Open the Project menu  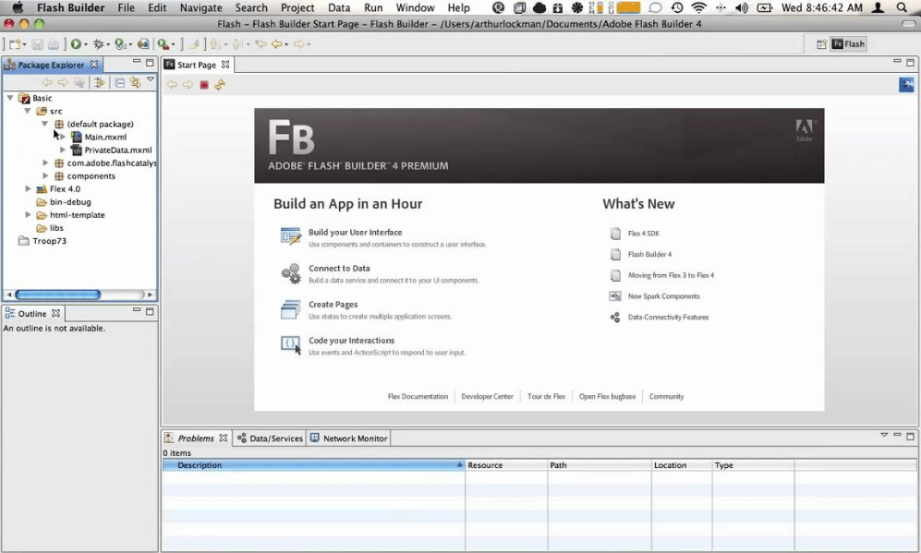tap(297, 7)
